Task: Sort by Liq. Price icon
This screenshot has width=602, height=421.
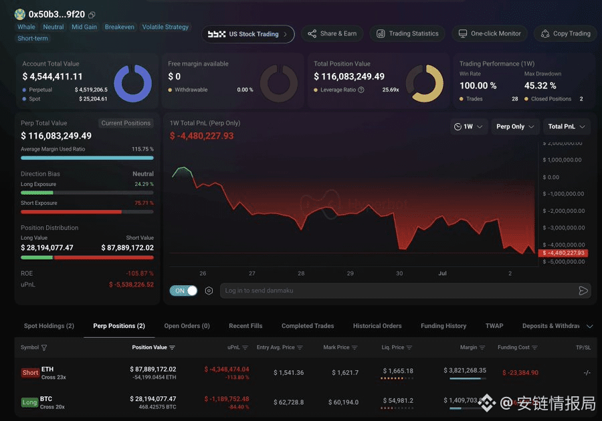Action: click(x=409, y=347)
